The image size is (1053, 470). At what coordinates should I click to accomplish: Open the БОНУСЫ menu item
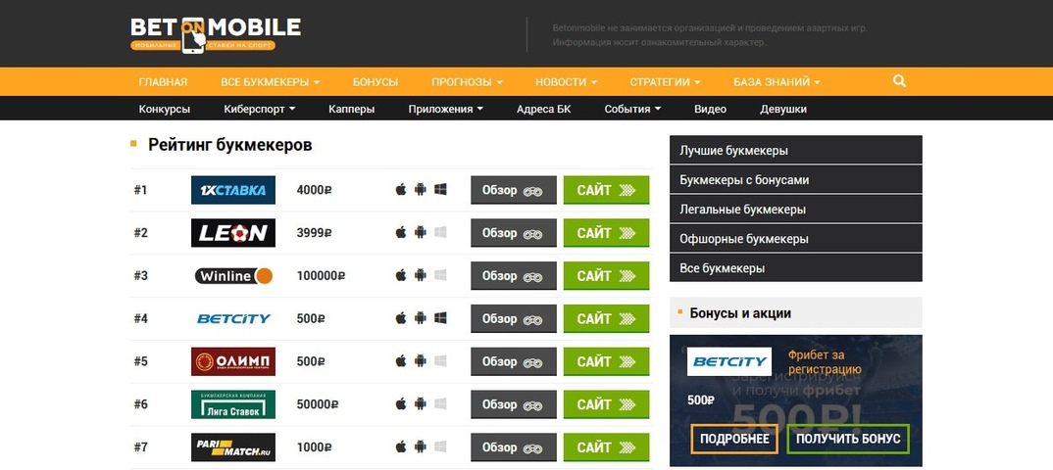pyautogui.click(x=376, y=82)
